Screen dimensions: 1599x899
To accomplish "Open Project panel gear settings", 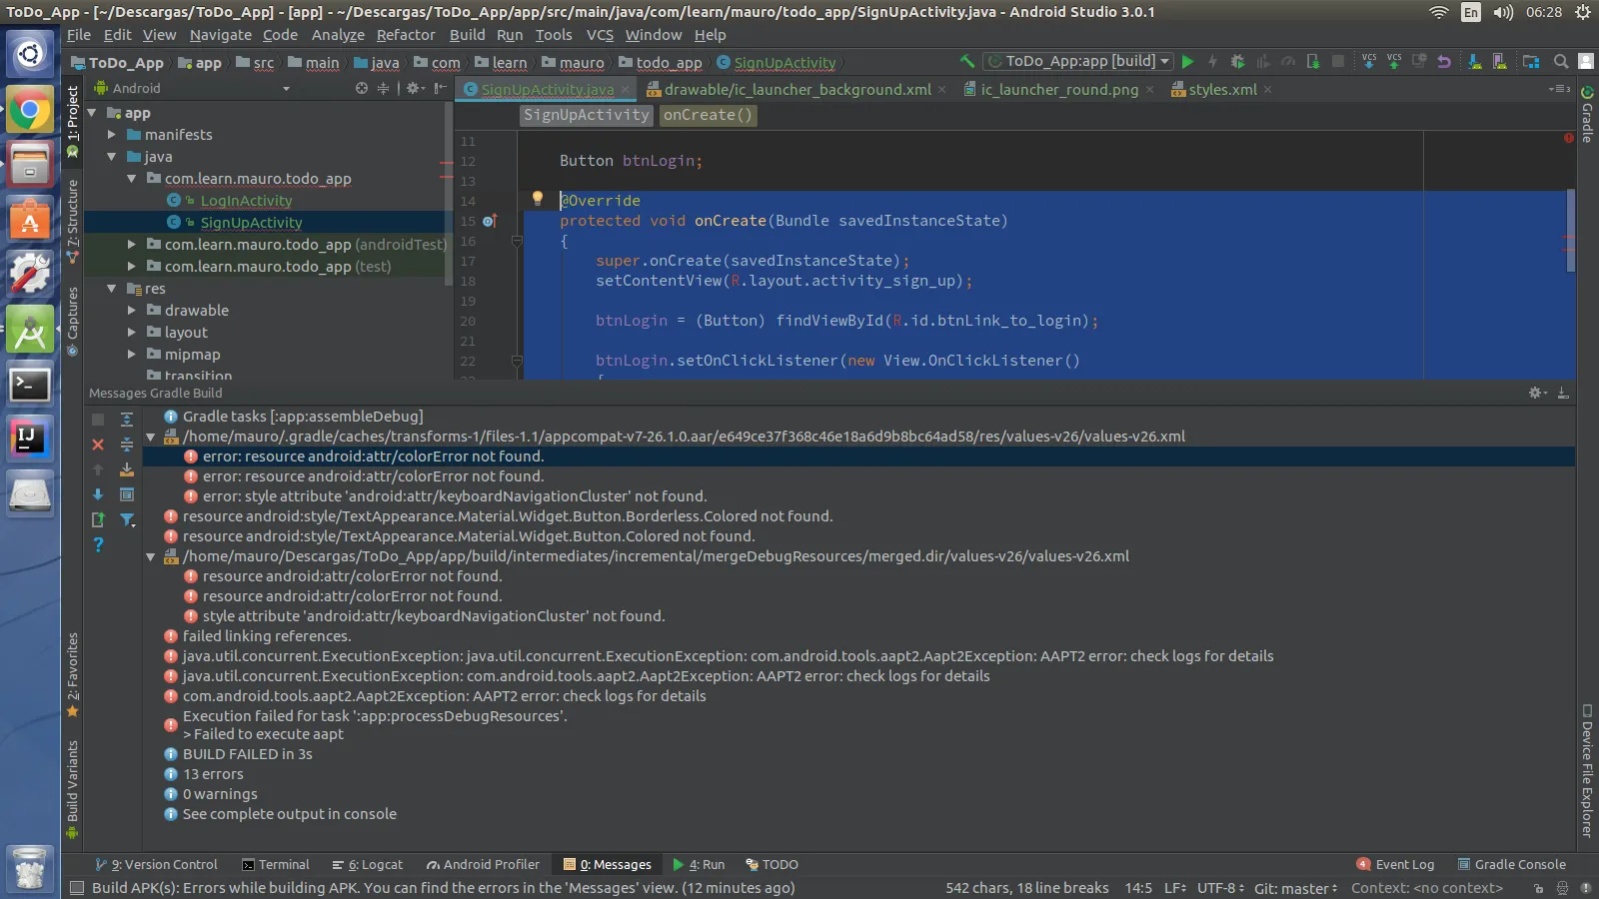I will [x=415, y=88].
